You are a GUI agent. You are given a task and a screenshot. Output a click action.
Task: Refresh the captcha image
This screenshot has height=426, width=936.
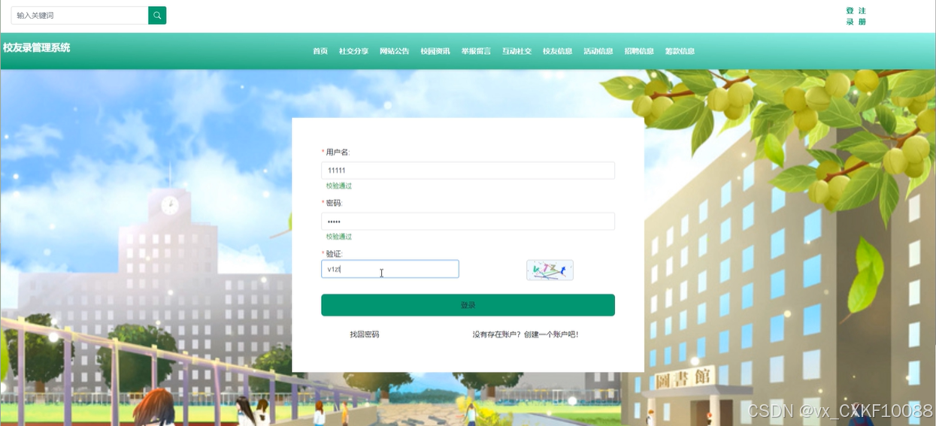[550, 270]
